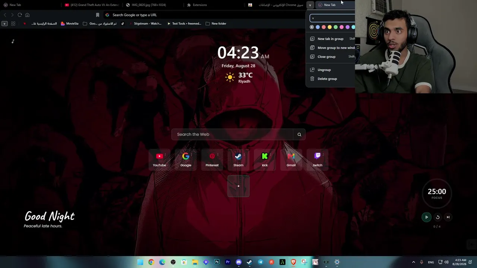Viewport: 477px width, 268px height.
Task: Open the twitch shortcut tile
Action: point(318,160)
